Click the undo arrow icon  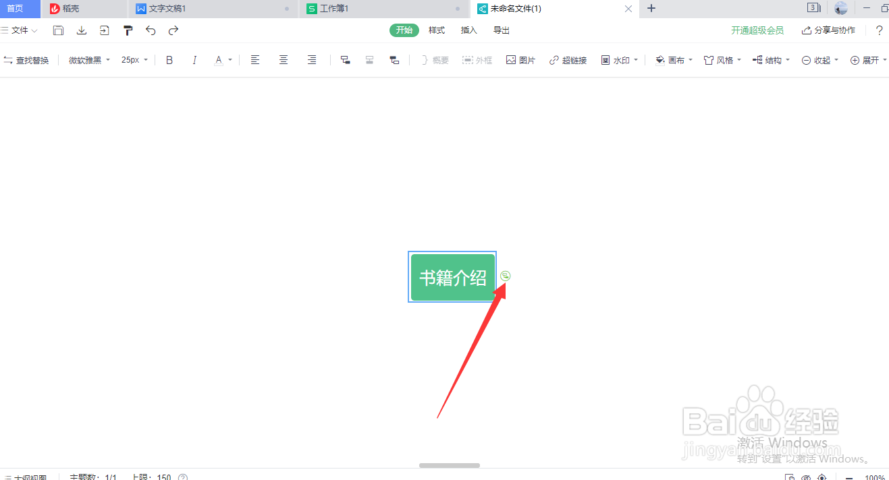tap(150, 30)
